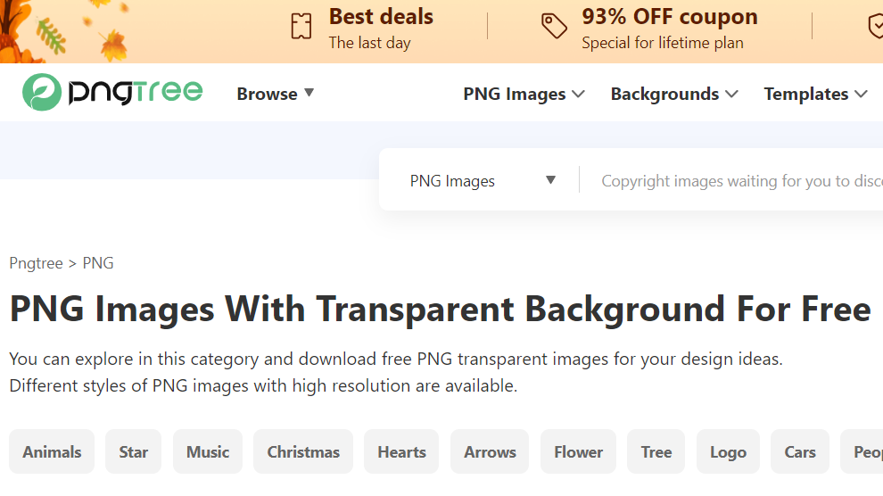Open the PNG breadcrumb link
Viewport: 883px width, 496px height.
(98, 263)
